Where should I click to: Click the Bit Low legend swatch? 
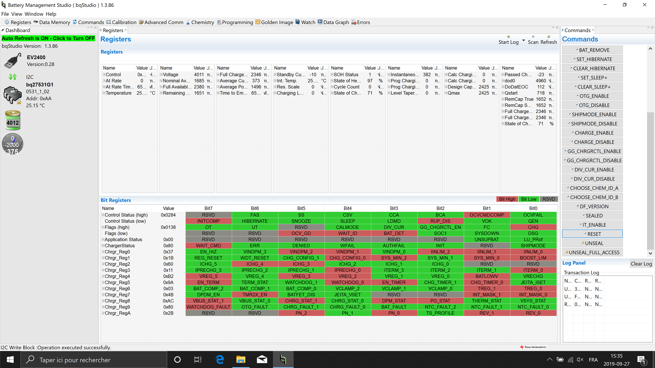[x=529, y=199]
